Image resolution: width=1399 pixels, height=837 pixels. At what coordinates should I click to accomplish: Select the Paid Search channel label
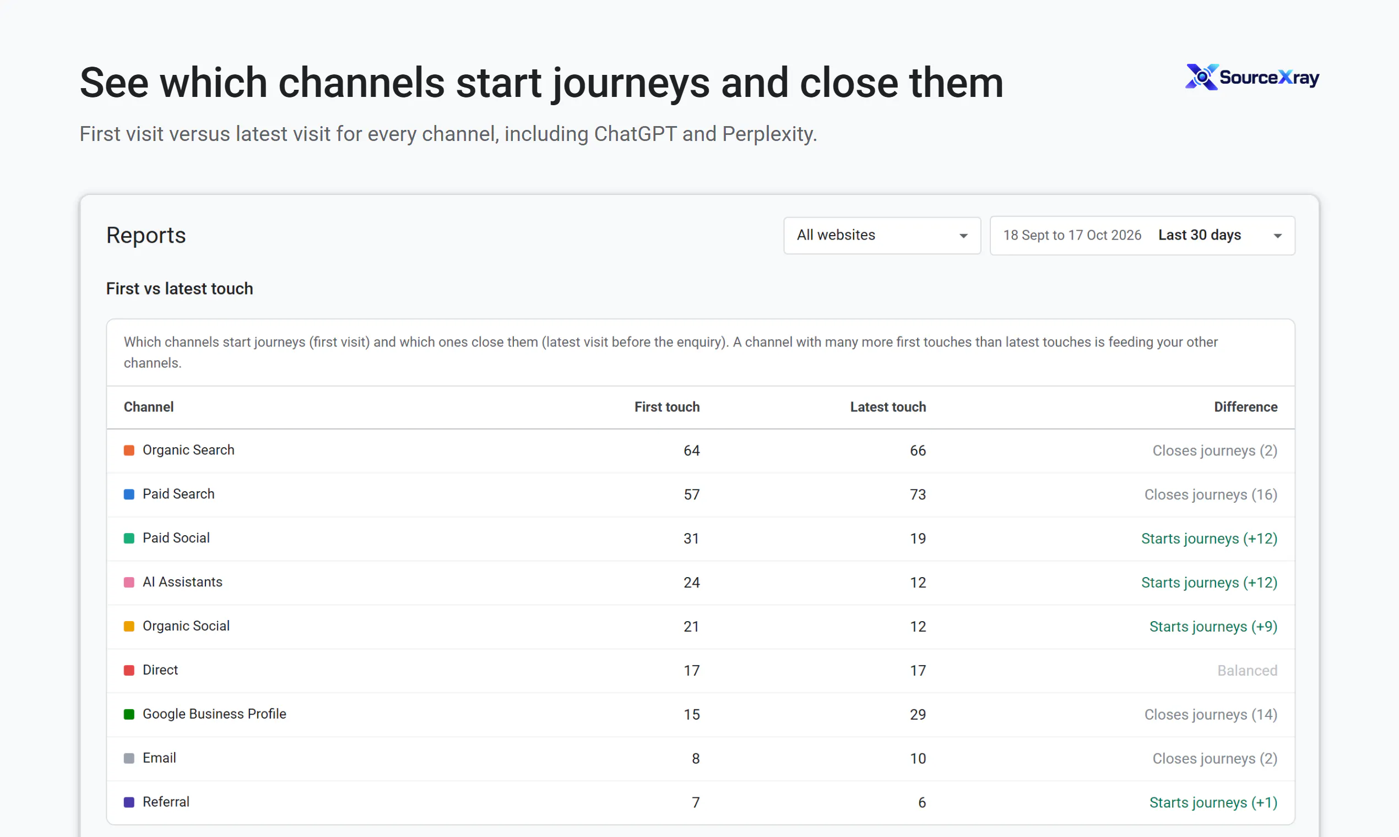[178, 494]
